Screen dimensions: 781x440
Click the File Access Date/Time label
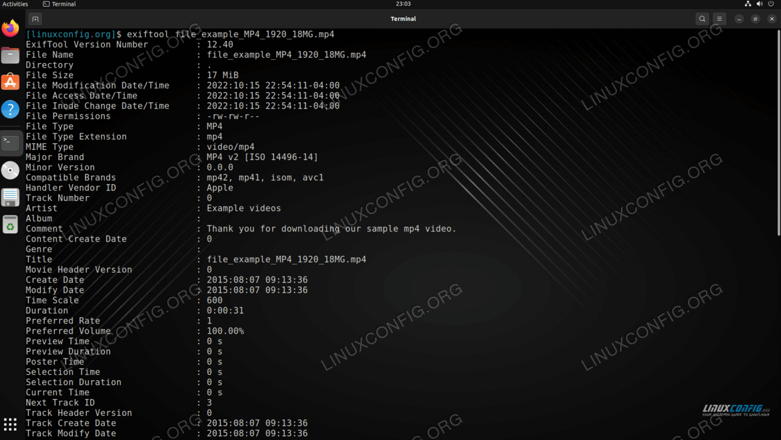coord(81,96)
